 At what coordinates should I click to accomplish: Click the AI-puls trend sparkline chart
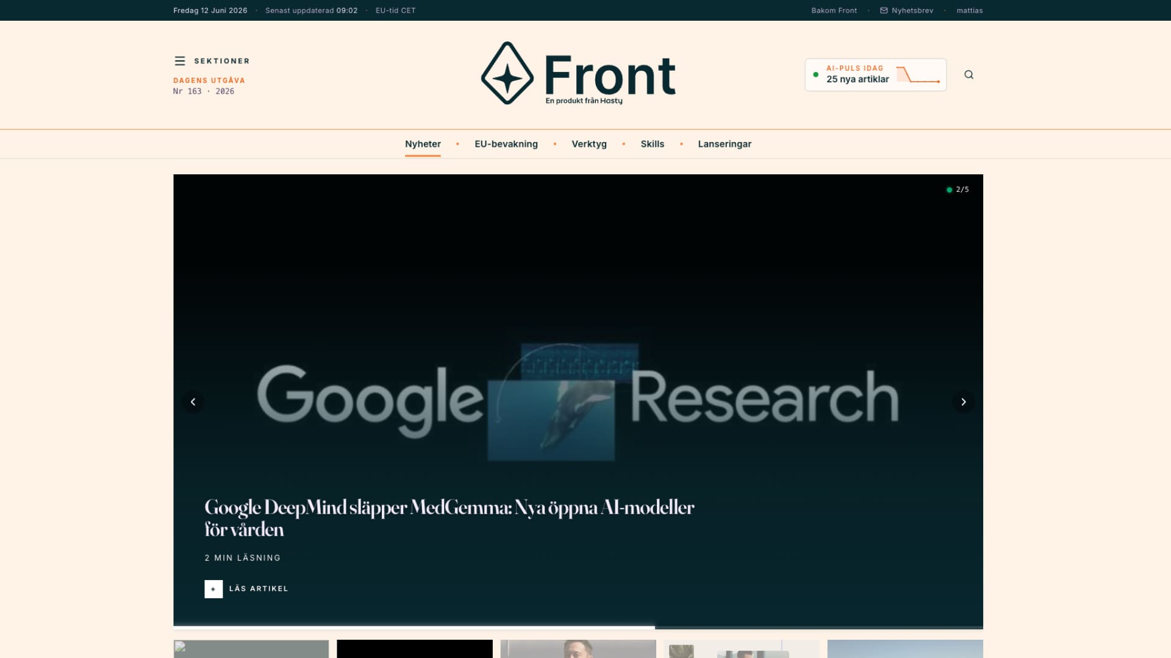[918, 75]
